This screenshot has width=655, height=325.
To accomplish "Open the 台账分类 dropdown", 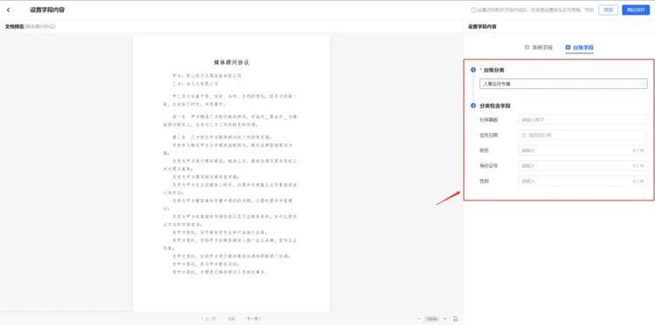I will click(x=563, y=84).
